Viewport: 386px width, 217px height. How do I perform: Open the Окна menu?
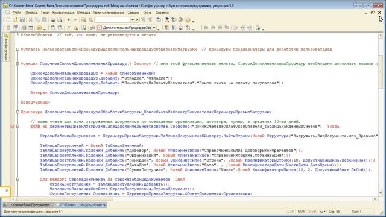[147, 13]
